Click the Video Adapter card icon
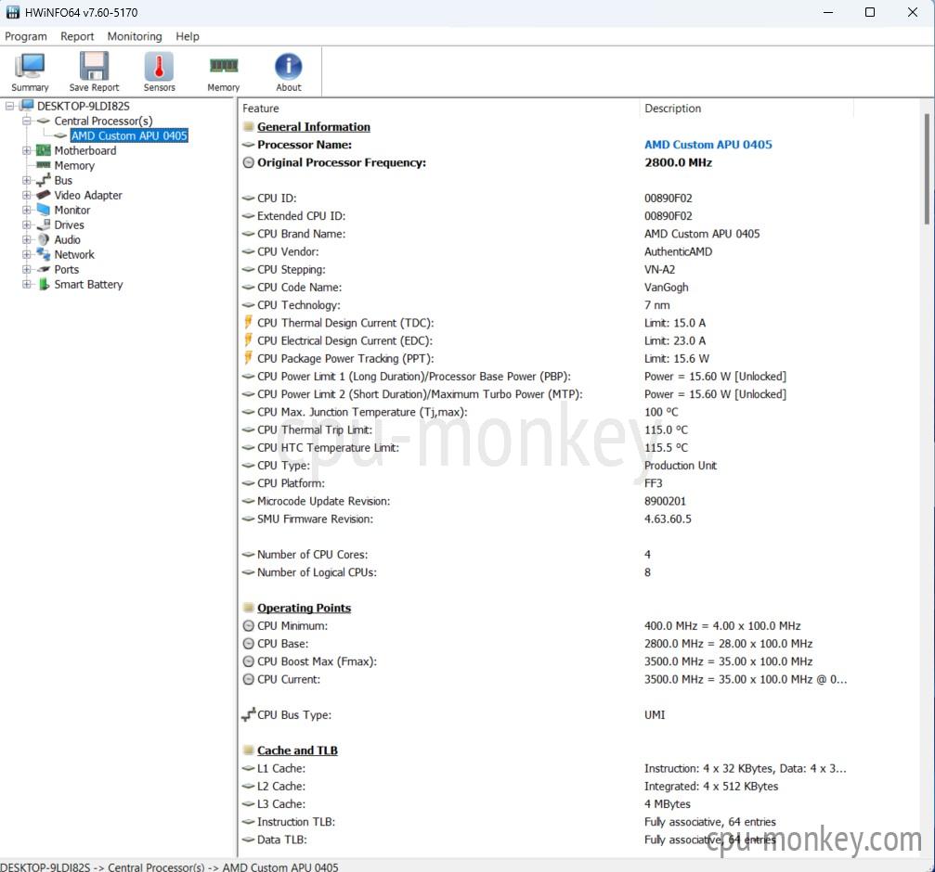The image size is (935, 872). [44, 195]
